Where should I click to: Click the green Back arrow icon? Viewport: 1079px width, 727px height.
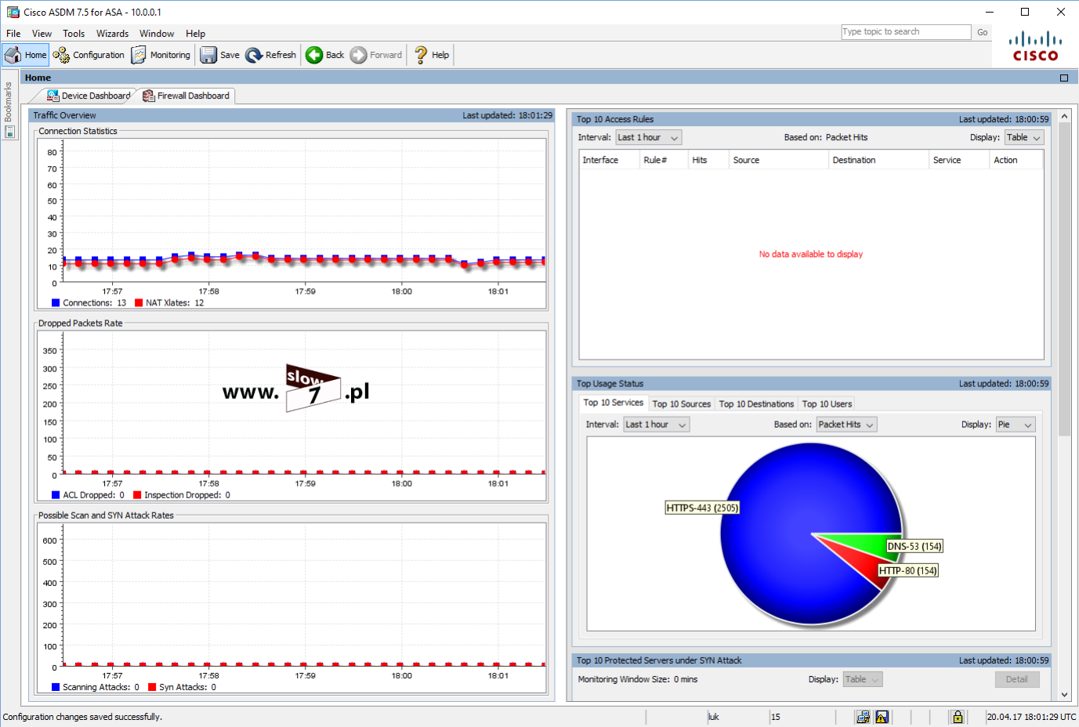[314, 55]
